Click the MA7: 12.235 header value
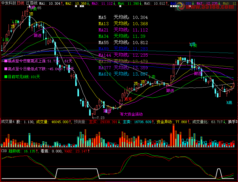The image size is (238, 182). point(208,3)
